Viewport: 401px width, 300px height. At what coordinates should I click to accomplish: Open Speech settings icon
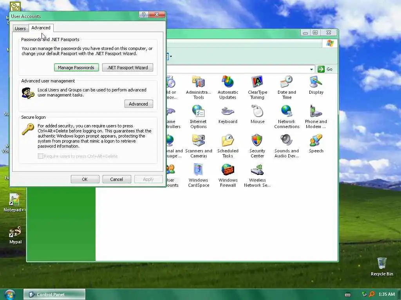click(x=316, y=144)
